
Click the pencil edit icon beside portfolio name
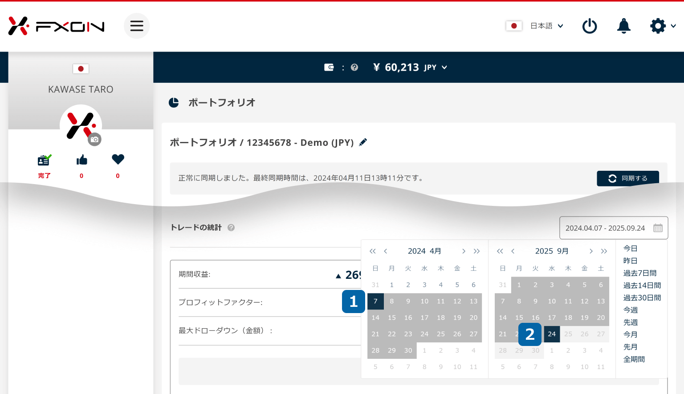pyautogui.click(x=363, y=142)
